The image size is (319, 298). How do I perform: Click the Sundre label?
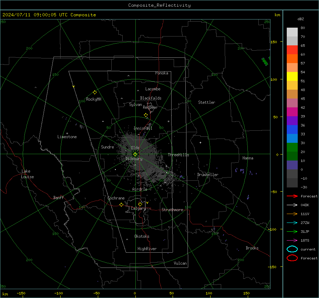107,147
